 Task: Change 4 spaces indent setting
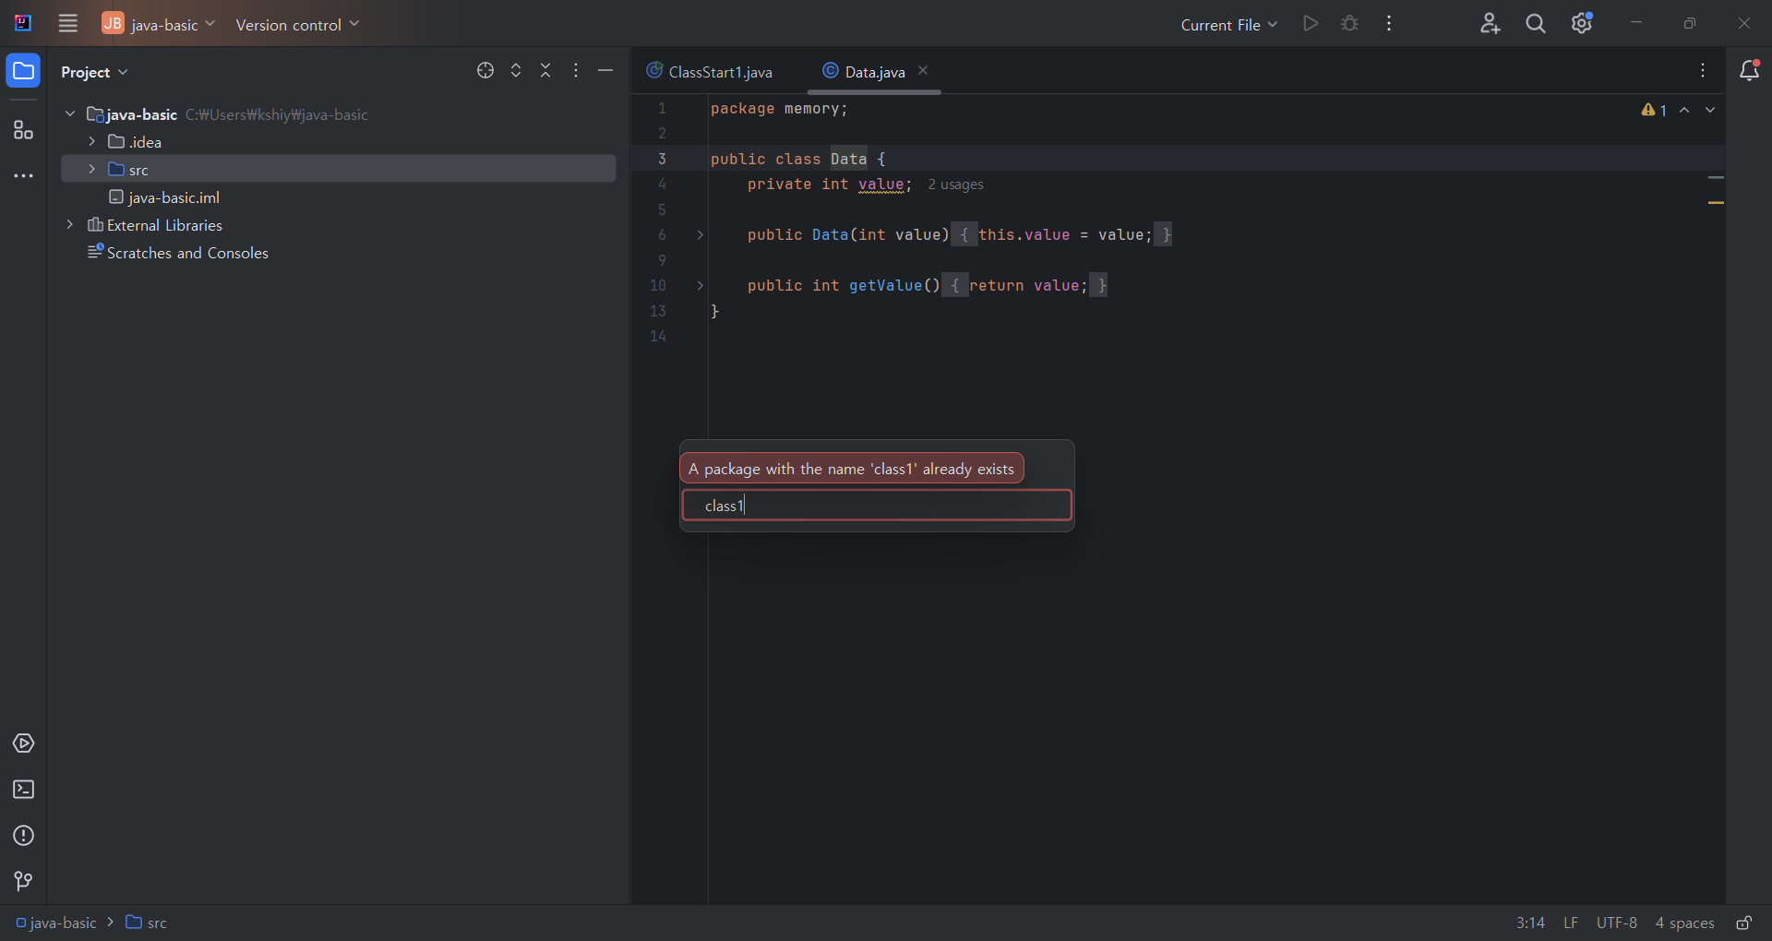1684,923
